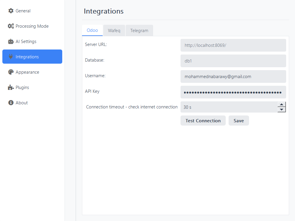
Task: Click the API Key password field
Action: pos(233,92)
